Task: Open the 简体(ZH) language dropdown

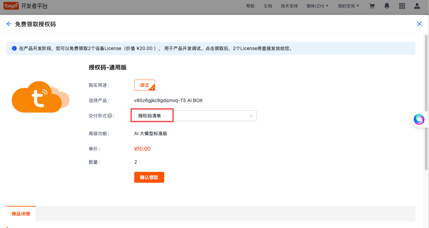Action: pos(317,6)
